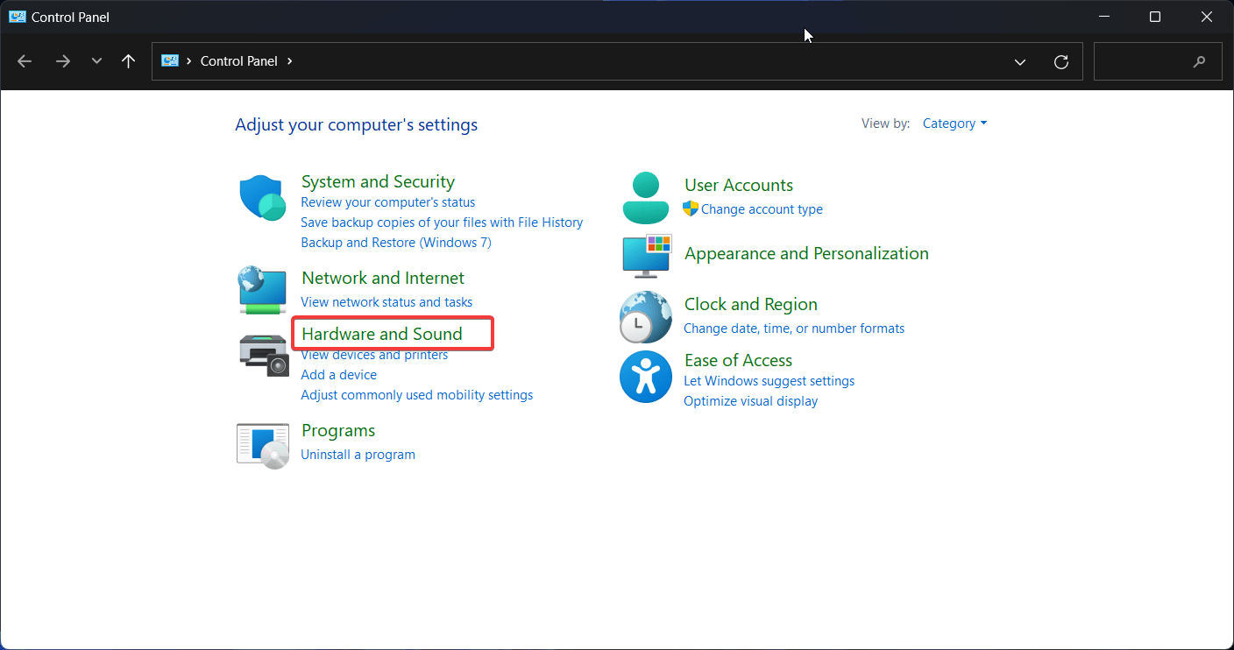The image size is (1234, 650).
Task: Open the Programs disc icon
Action: [263, 445]
